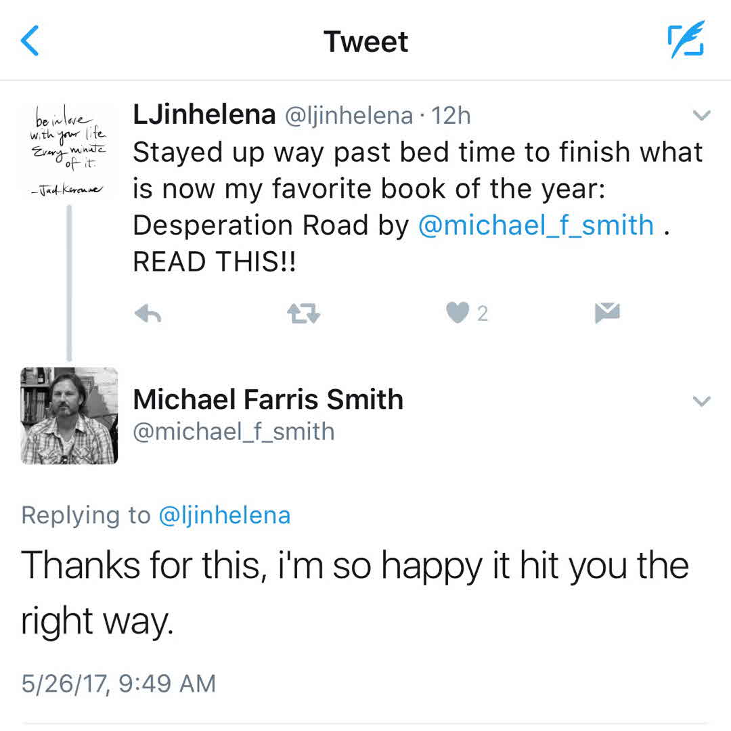Click the 5/26/17, 9:49 AM timestamp
The height and width of the screenshot is (731, 731).
pos(118,683)
